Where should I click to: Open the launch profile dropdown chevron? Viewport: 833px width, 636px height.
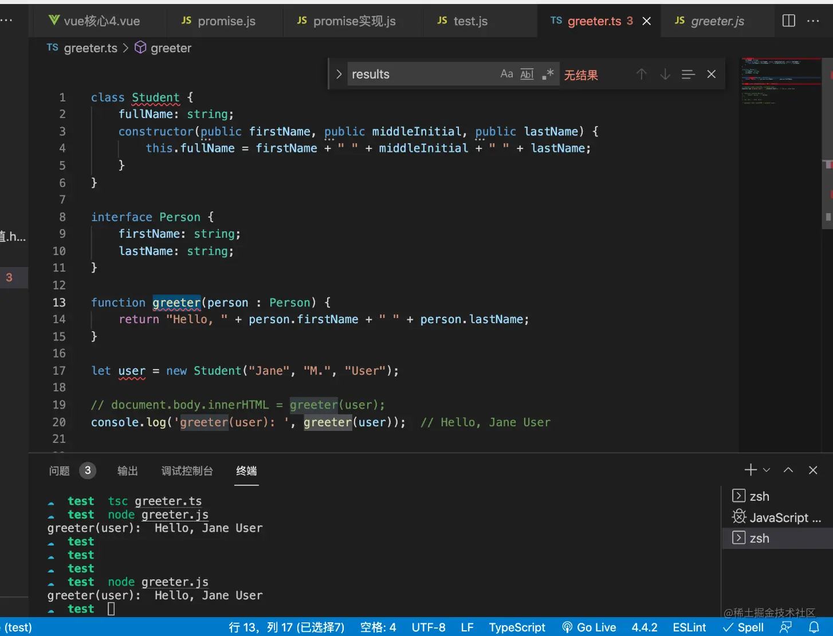(767, 470)
